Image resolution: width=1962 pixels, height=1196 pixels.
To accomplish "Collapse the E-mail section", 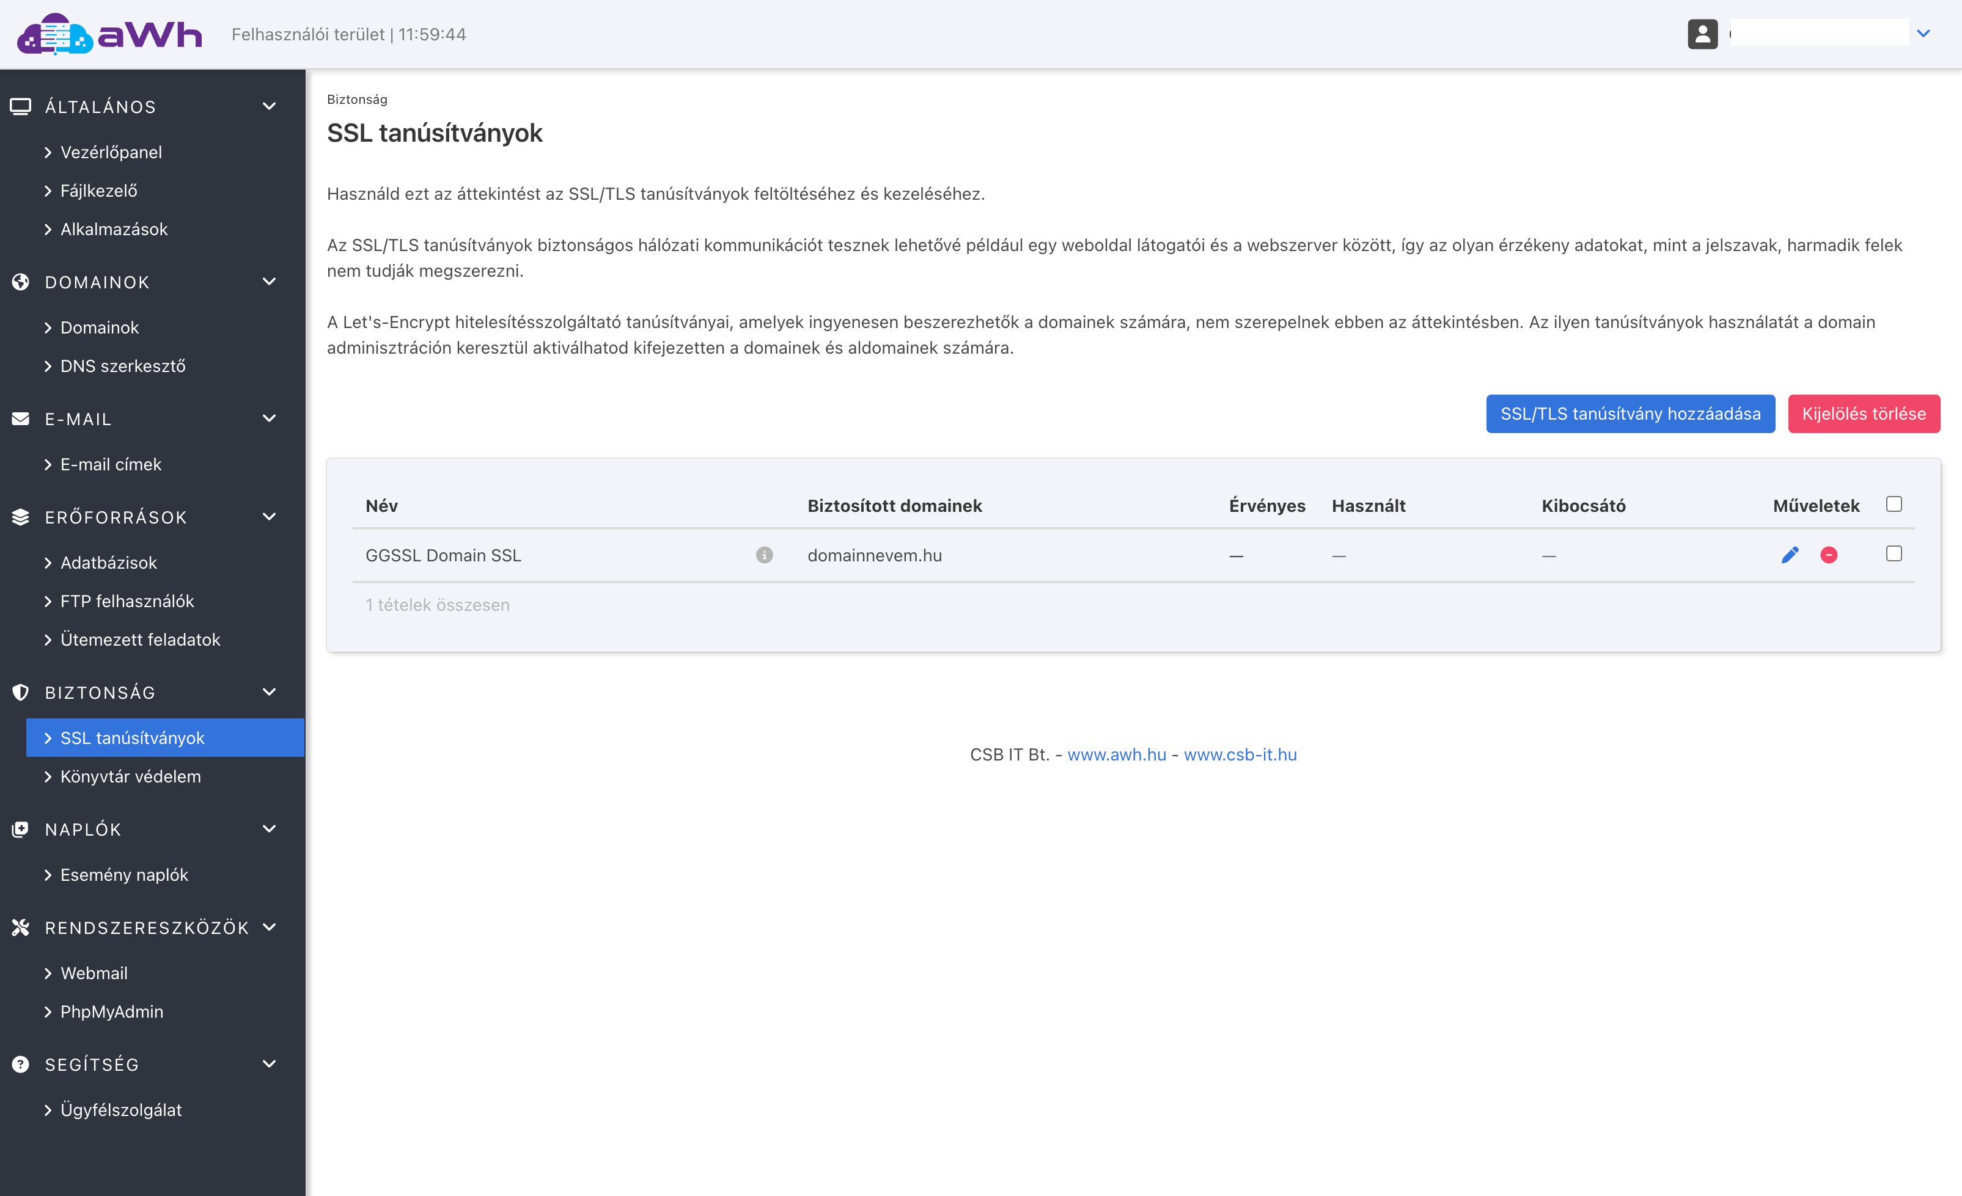I will 269,418.
